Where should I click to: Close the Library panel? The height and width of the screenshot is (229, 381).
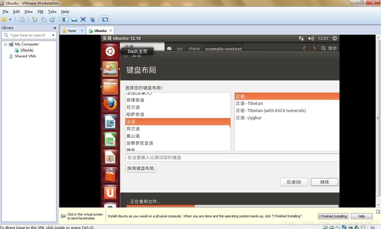click(55, 28)
